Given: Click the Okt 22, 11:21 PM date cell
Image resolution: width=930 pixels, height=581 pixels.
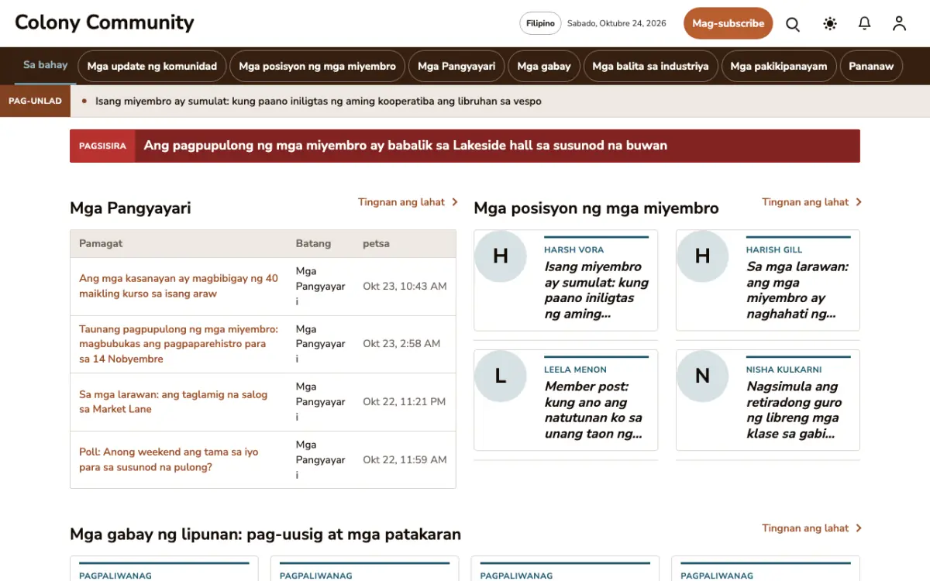Looking at the screenshot, I should point(405,401).
